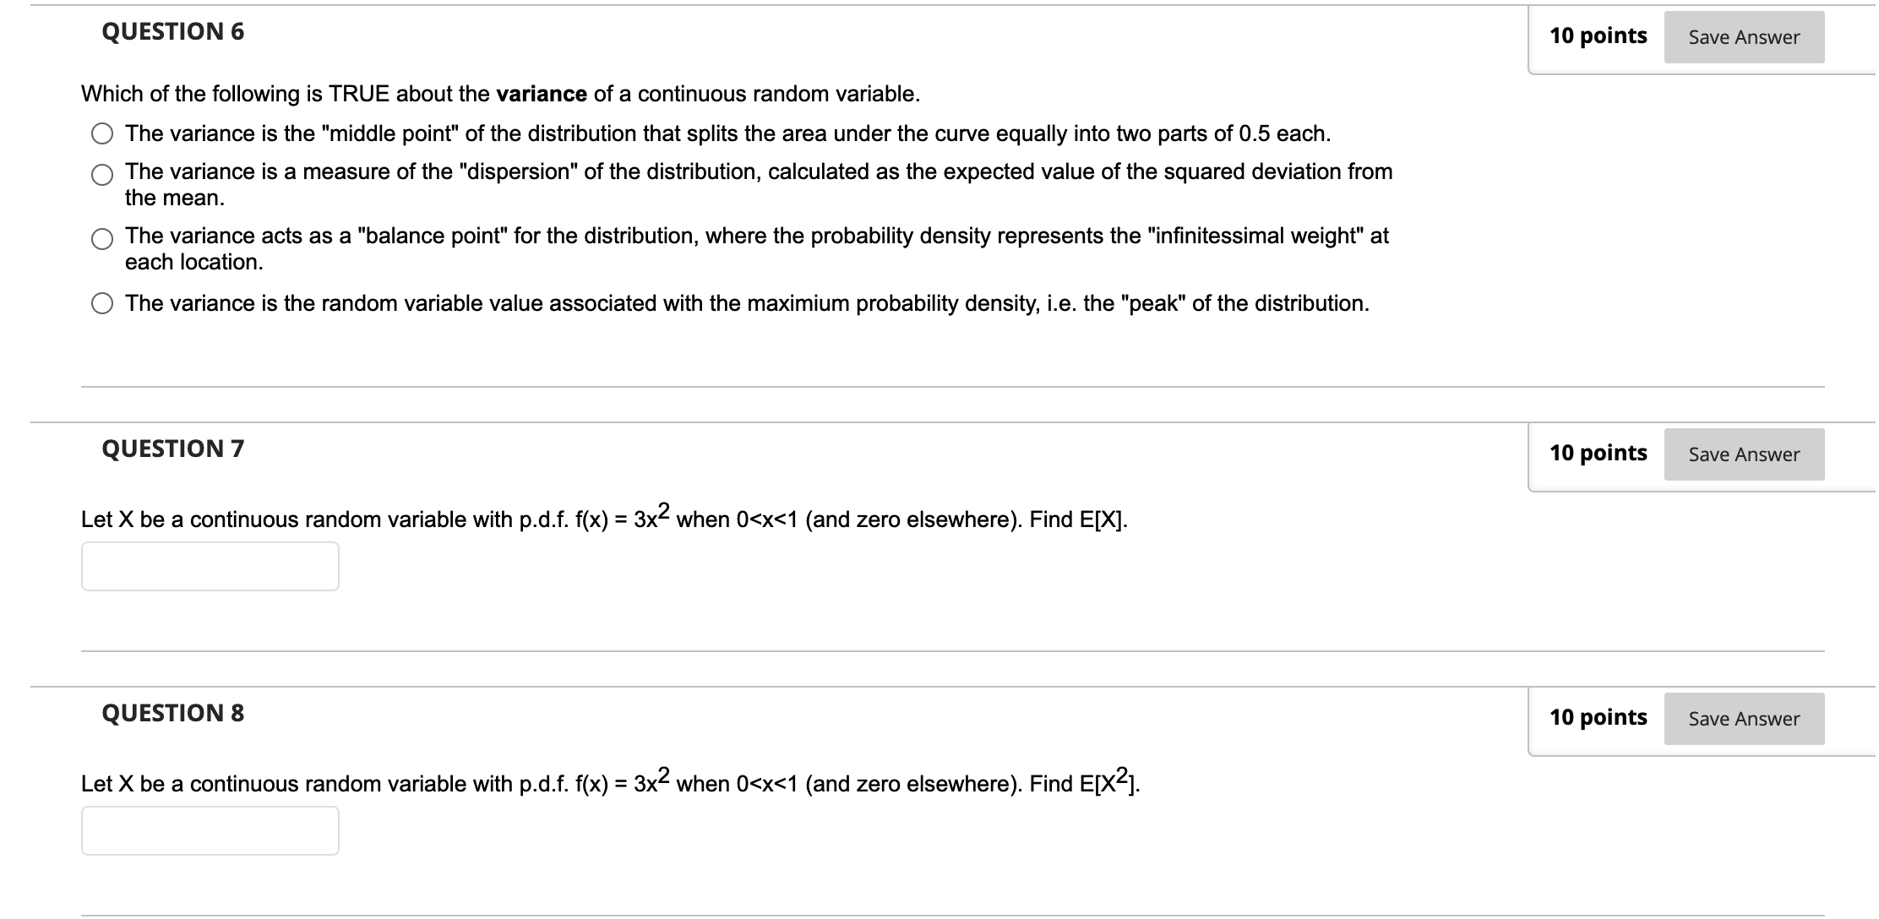1879x919 pixels.
Task: Click the QUESTION 8 heading
Action: pos(172,712)
